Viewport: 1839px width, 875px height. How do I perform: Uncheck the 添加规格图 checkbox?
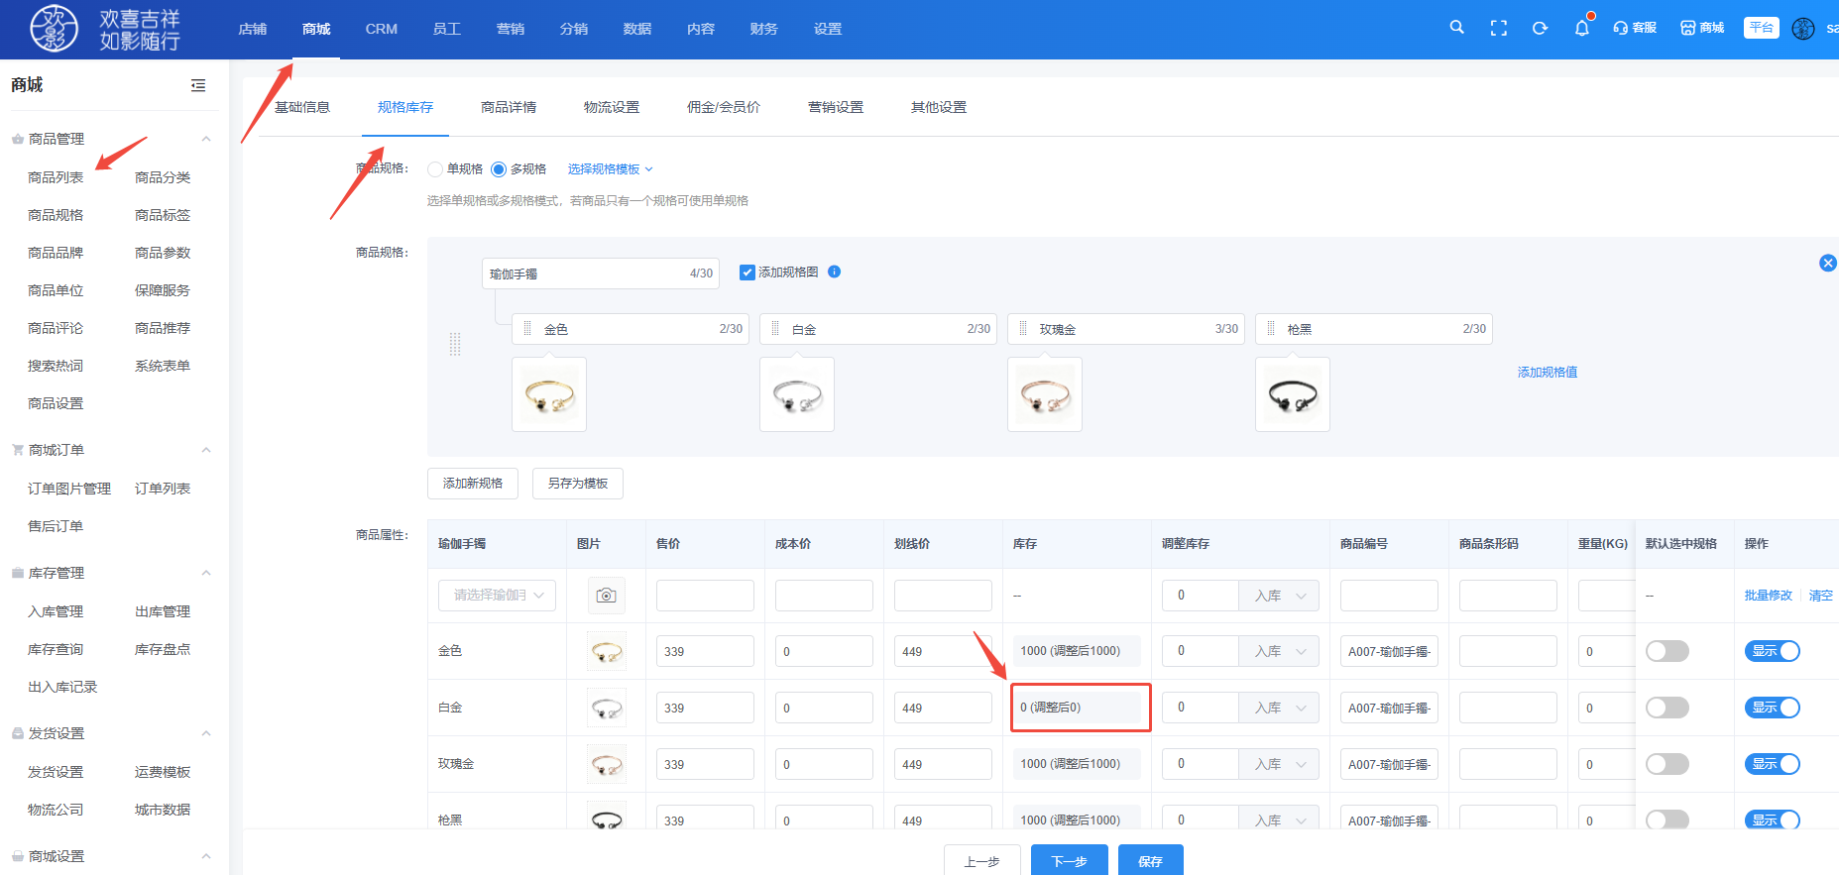coord(747,273)
